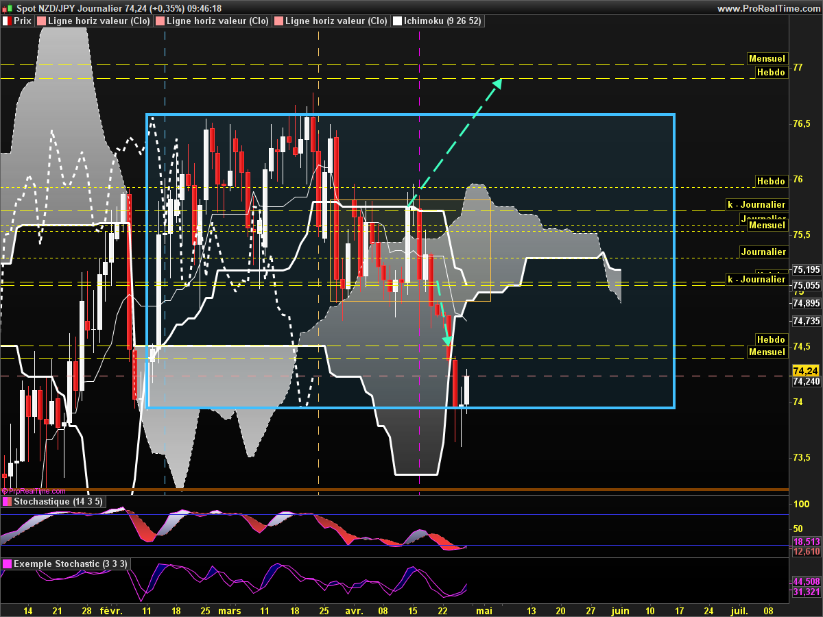Click the magenta swatch beside Stochastique (14 3 5)
The image size is (823, 617).
(7, 502)
